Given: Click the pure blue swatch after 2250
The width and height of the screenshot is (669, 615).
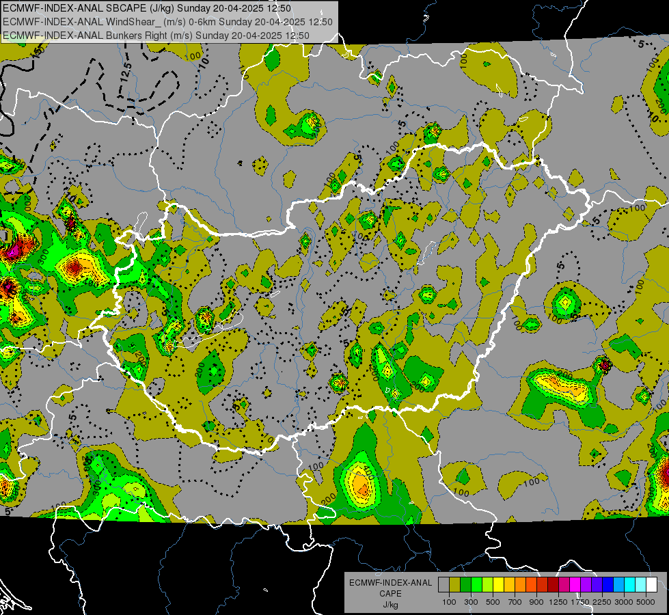Looking at the screenshot, I should point(608,584).
